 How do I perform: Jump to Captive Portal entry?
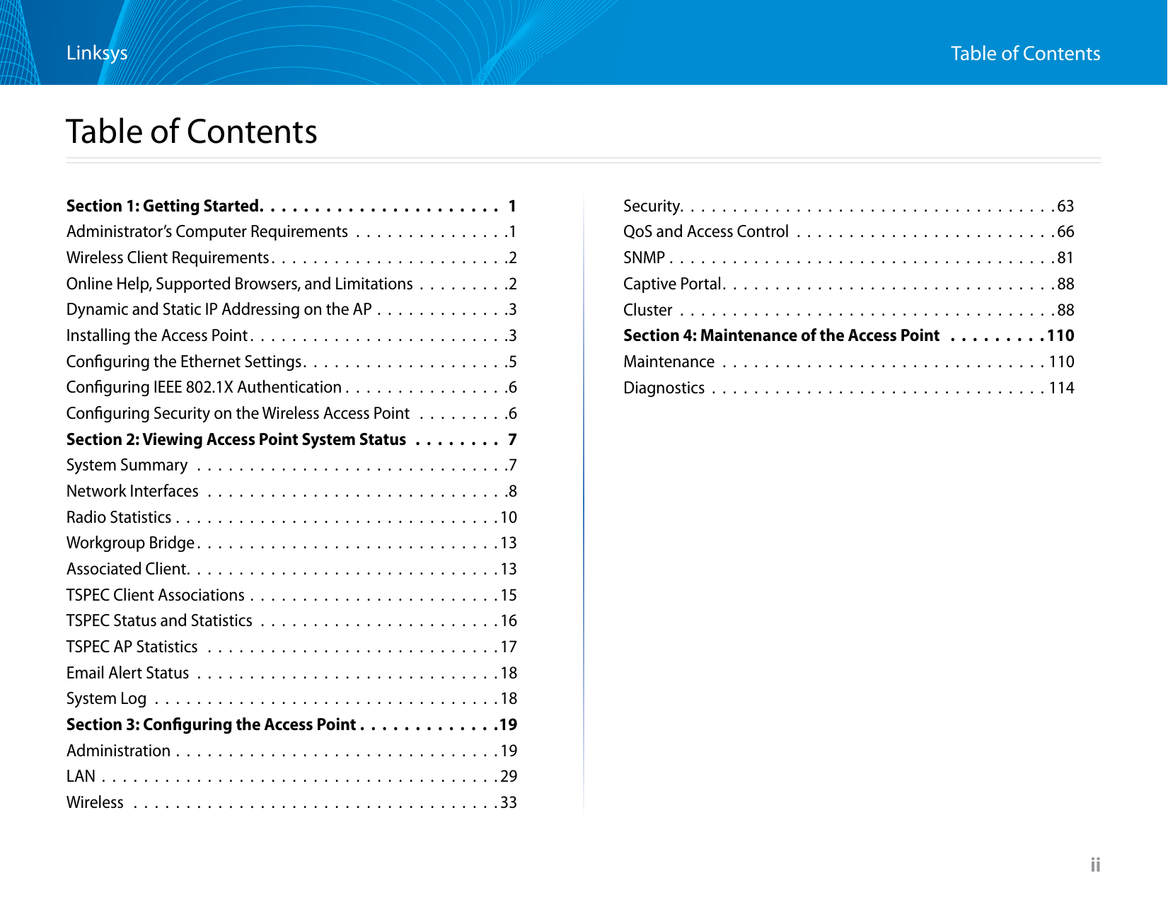848,284
